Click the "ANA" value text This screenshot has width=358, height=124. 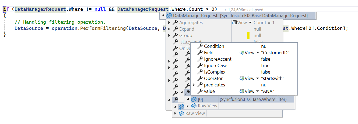(x=268, y=91)
